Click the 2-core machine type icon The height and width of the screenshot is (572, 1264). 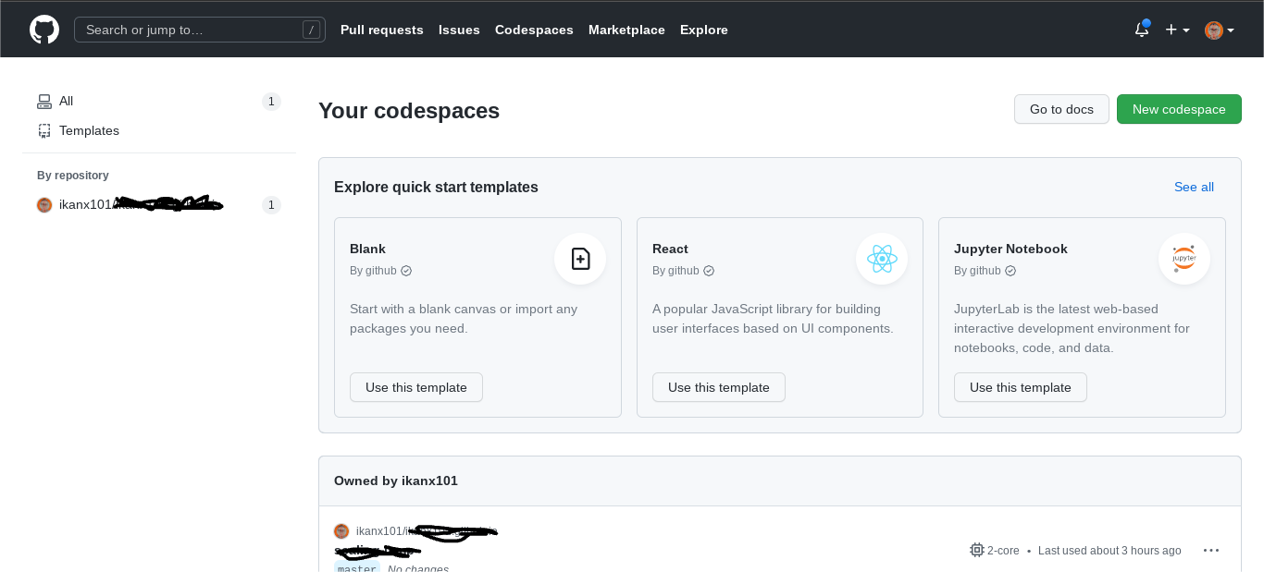tap(976, 550)
